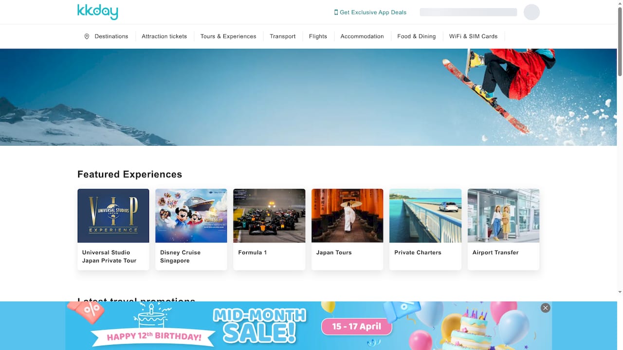Select Food & Dining in navigation

417,36
